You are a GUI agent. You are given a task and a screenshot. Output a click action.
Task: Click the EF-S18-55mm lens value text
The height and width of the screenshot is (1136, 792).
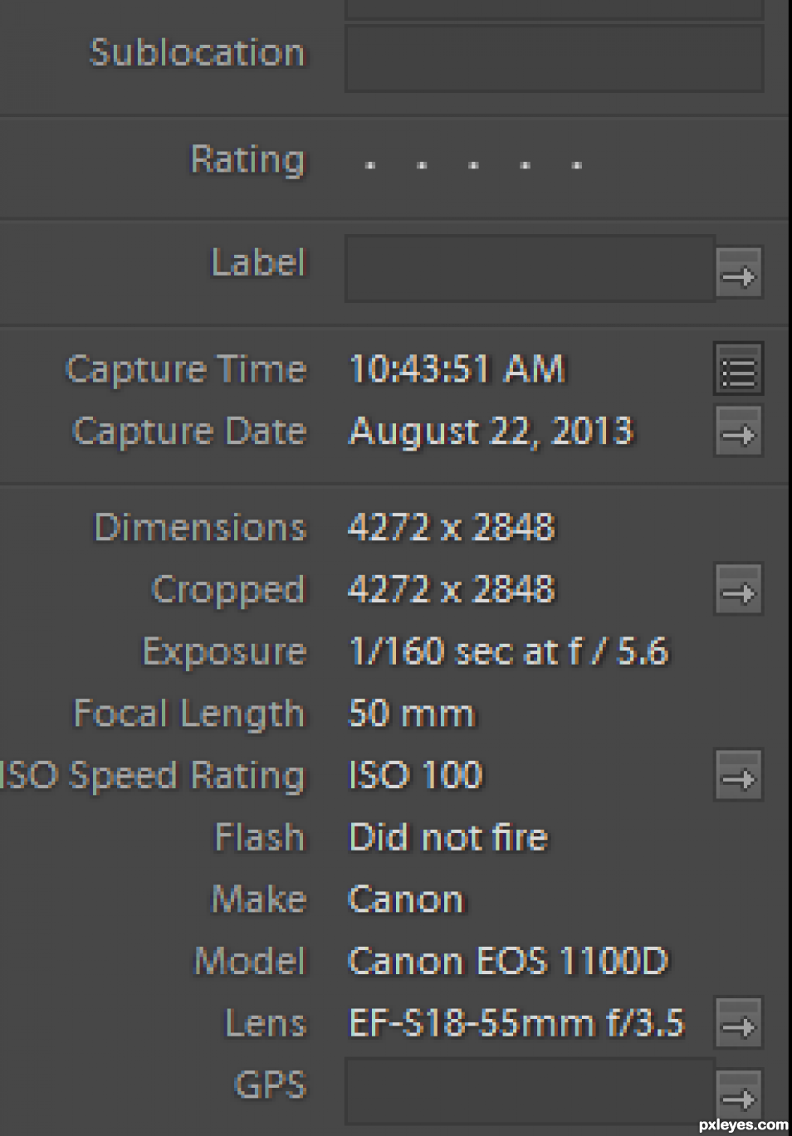coord(516,1024)
